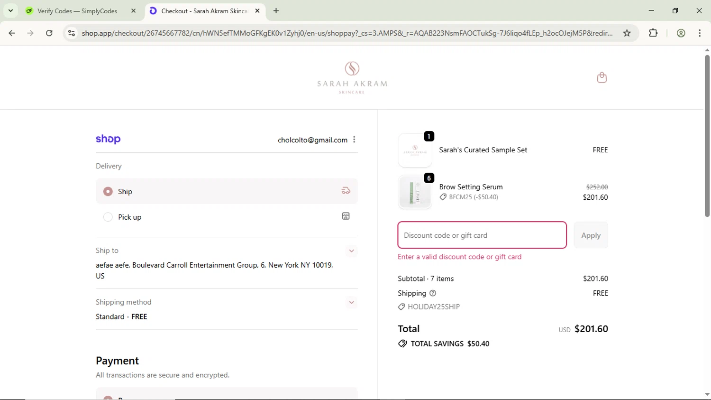Click the Sarah Akram Skincare logo

point(352,77)
